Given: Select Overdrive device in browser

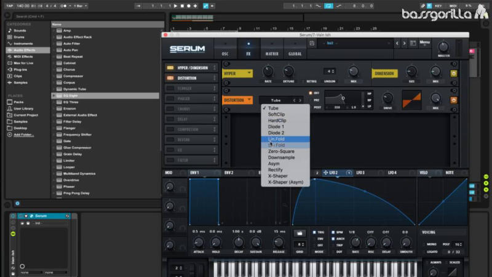Looking at the screenshot, I should [x=71, y=180].
